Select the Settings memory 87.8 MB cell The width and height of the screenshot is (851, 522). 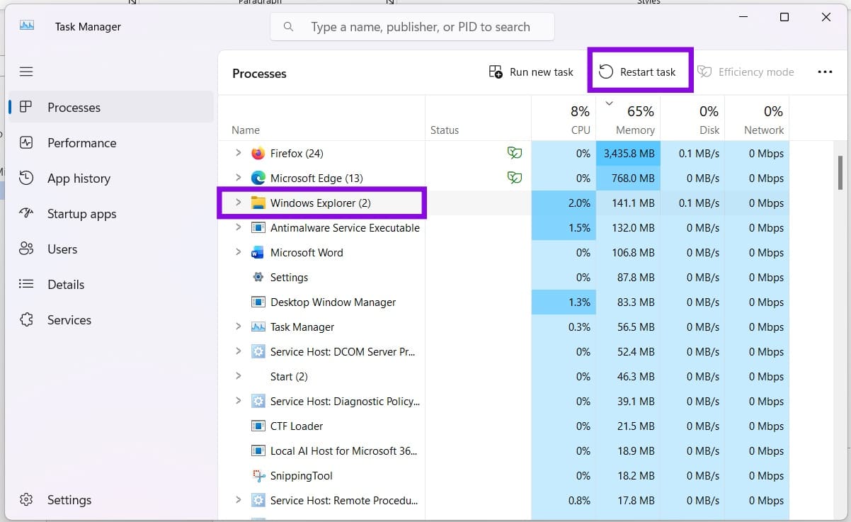coord(628,277)
